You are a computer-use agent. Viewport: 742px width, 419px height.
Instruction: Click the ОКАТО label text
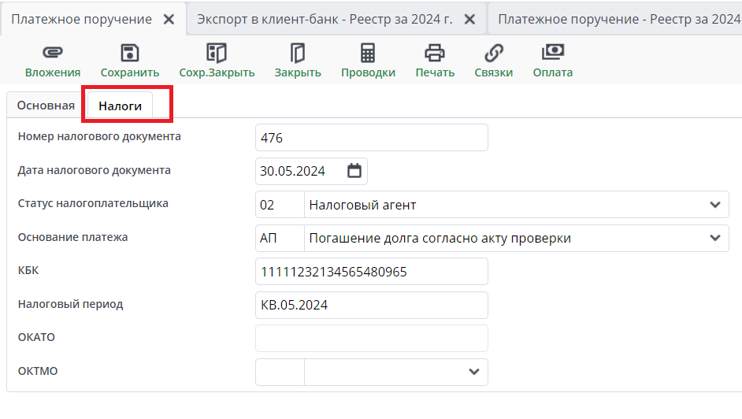[x=36, y=337]
